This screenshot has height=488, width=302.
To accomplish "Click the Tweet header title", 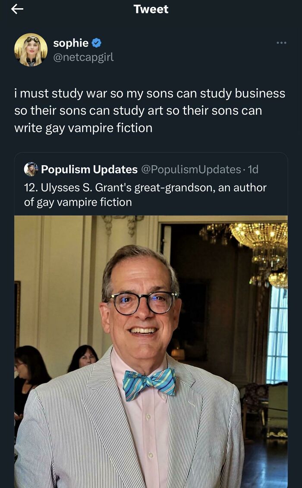I will (151, 9).
